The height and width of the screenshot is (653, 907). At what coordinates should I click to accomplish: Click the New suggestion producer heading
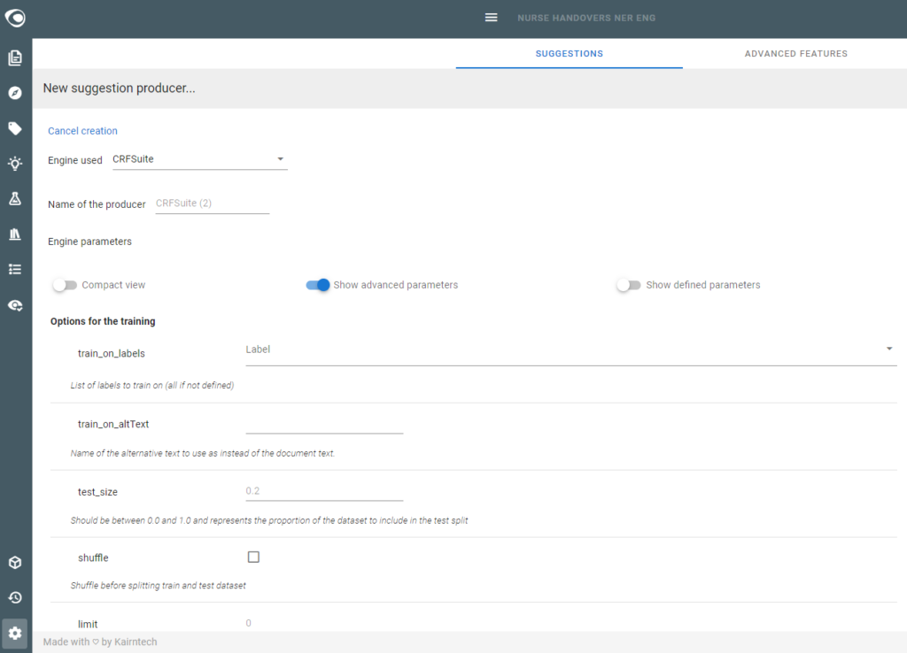click(x=120, y=88)
